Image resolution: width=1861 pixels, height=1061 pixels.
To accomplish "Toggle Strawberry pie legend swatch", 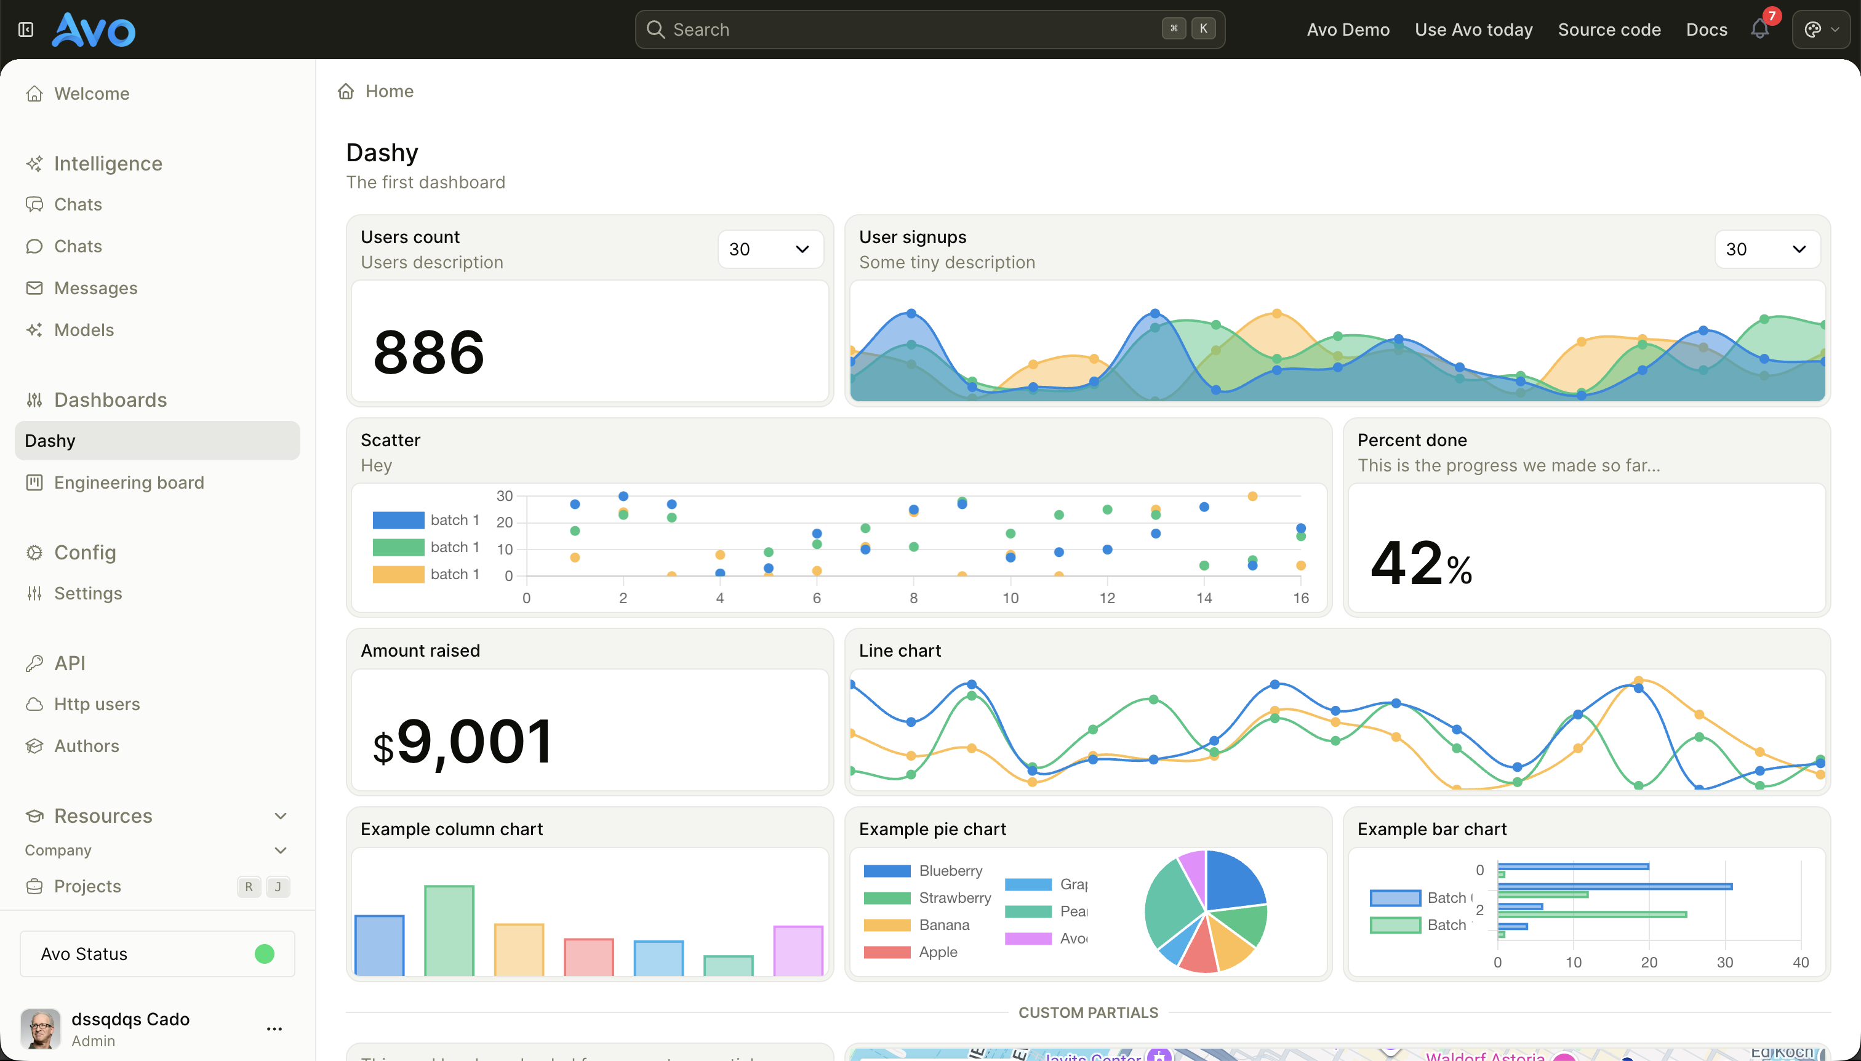I will click(887, 898).
